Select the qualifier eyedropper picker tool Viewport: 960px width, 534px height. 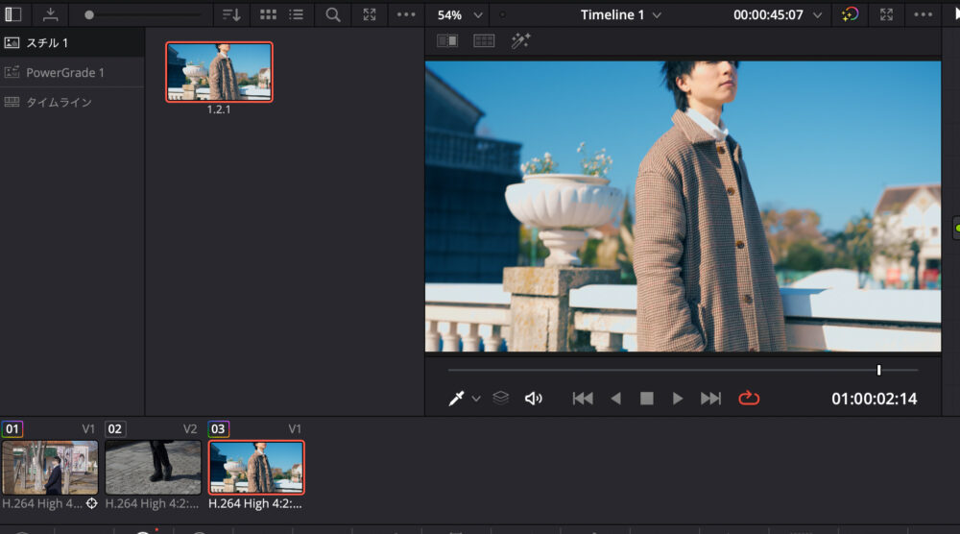tap(457, 399)
